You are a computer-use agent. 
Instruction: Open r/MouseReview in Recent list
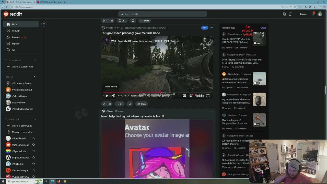point(21,96)
